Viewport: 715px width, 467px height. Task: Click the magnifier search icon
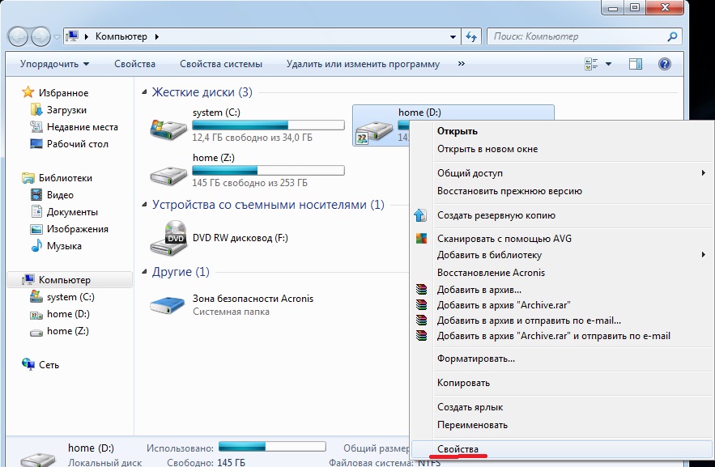click(x=672, y=36)
